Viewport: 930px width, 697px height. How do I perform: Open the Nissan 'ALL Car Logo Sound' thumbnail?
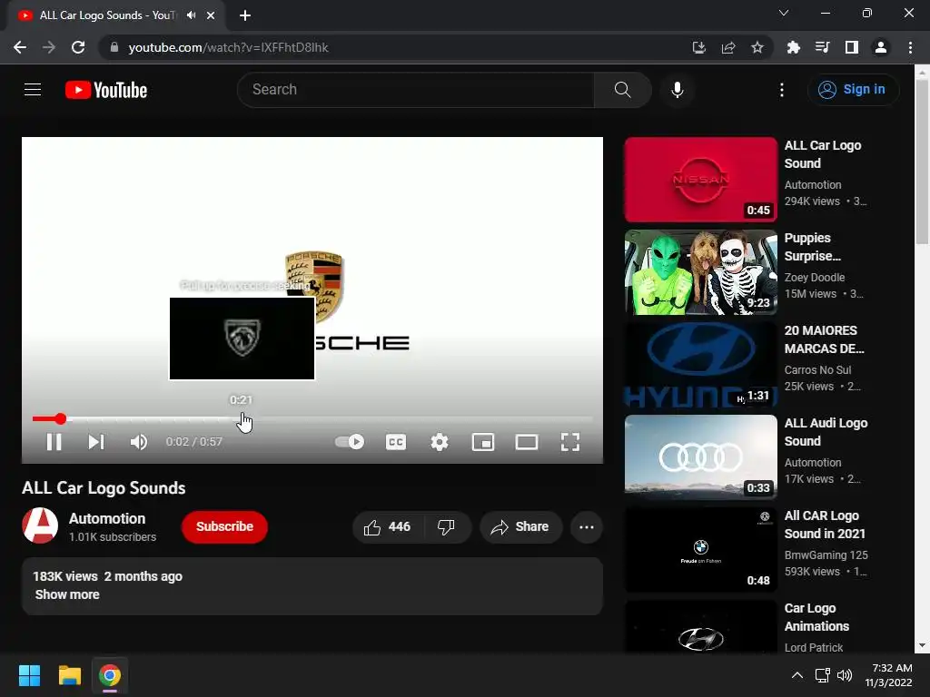pyautogui.click(x=700, y=180)
